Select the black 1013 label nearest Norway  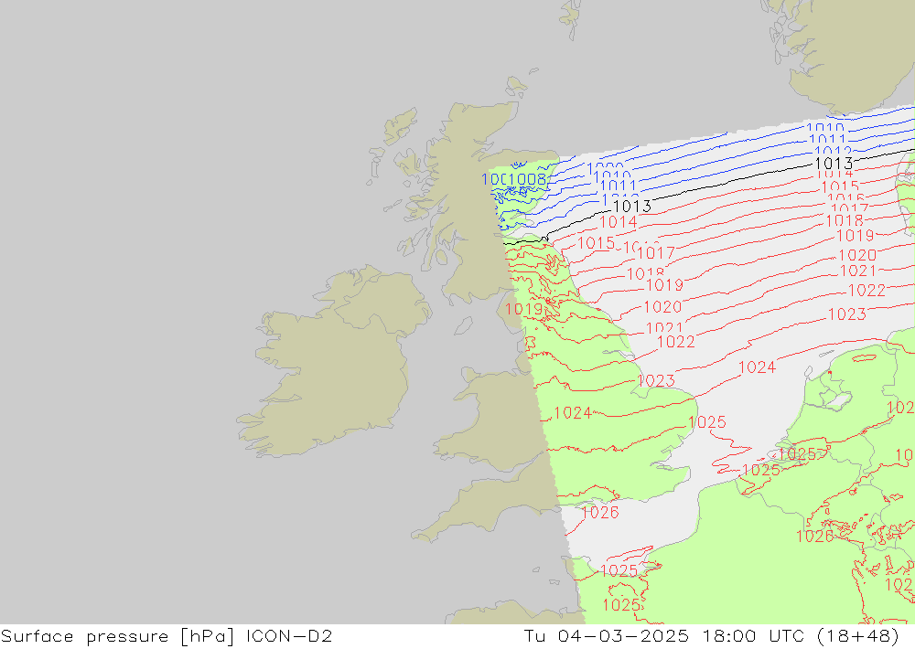coord(834,164)
